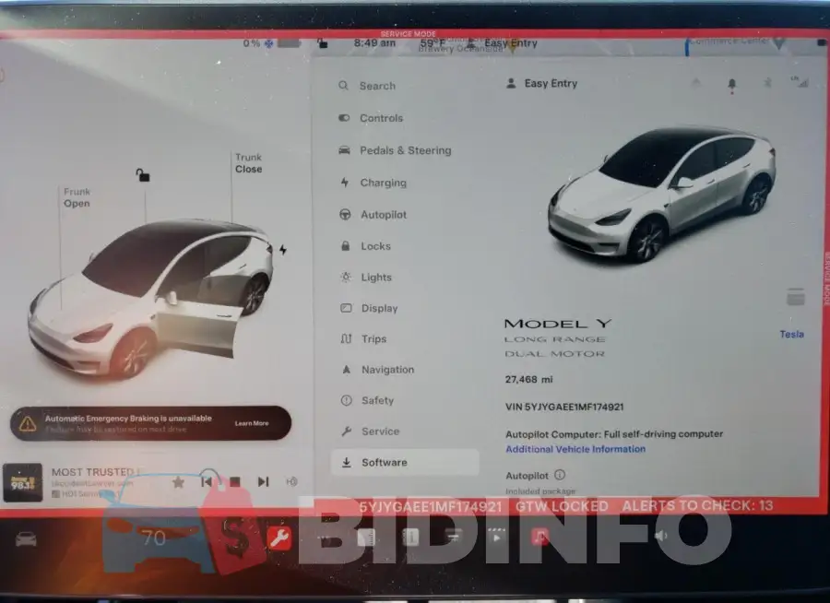Tap the 8:49 am clock
This screenshot has width=830, height=603.
[x=374, y=43]
